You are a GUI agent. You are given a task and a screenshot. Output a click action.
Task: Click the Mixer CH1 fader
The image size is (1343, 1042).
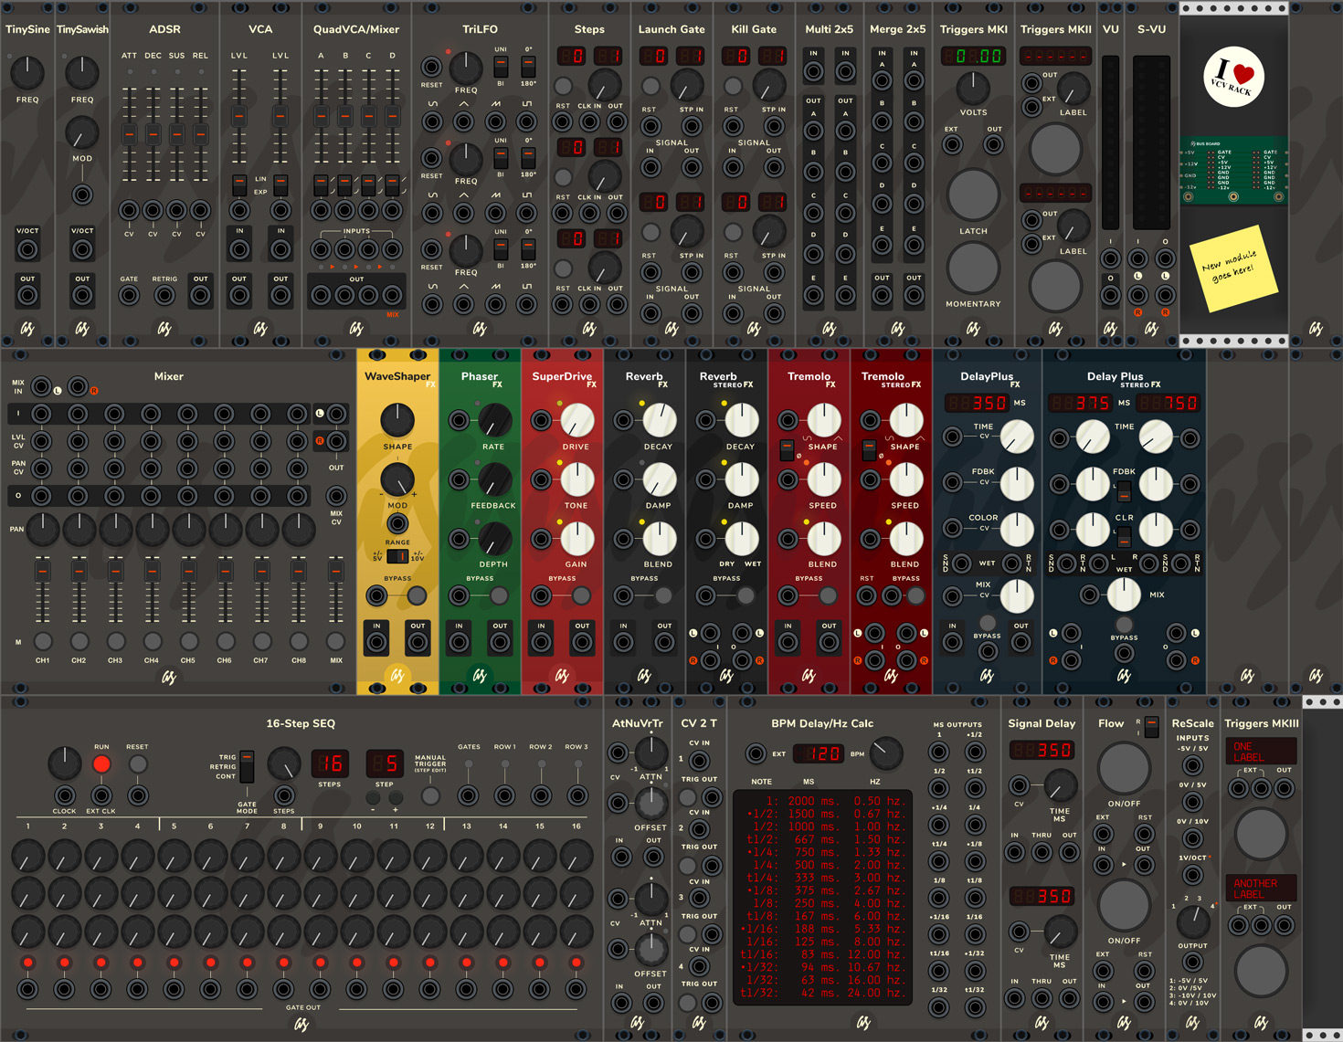point(43,589)
